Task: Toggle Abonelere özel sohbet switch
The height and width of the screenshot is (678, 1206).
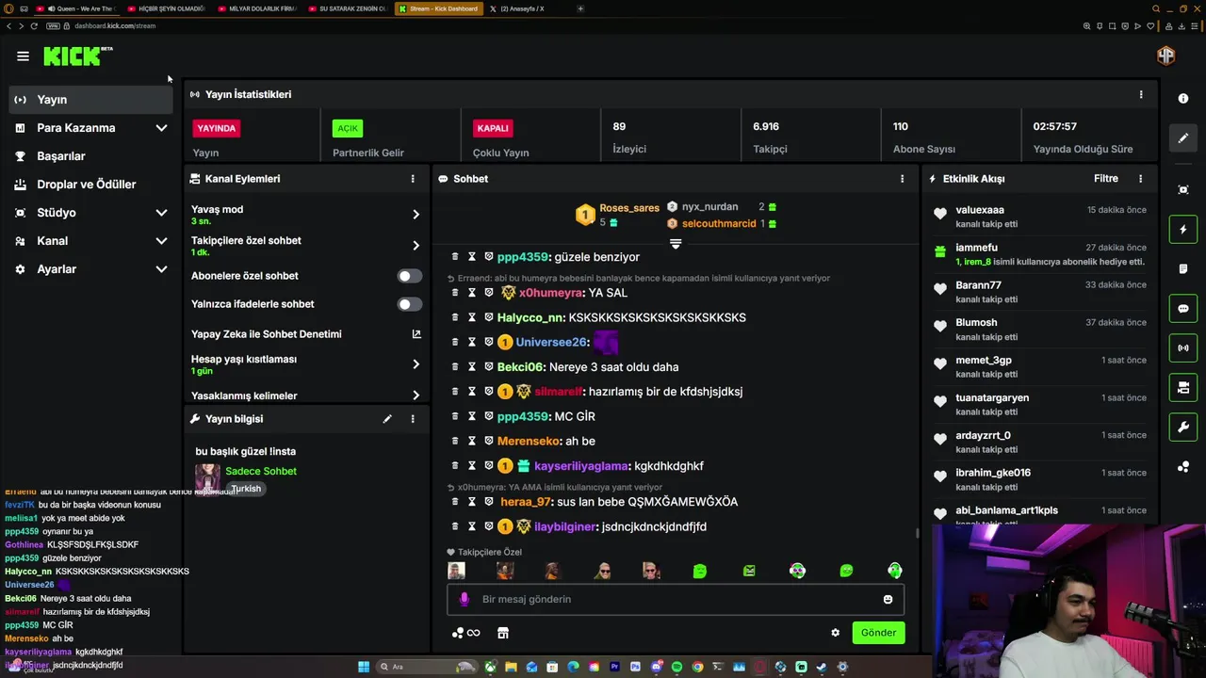Action: point(409,276)
